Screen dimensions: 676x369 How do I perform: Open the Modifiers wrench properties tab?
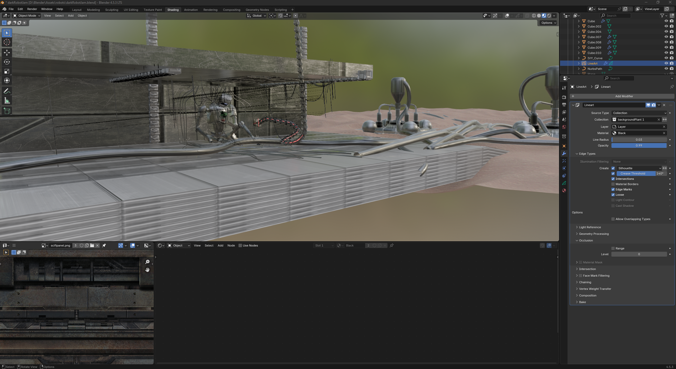pyautogui.click(x=564, y=153)
